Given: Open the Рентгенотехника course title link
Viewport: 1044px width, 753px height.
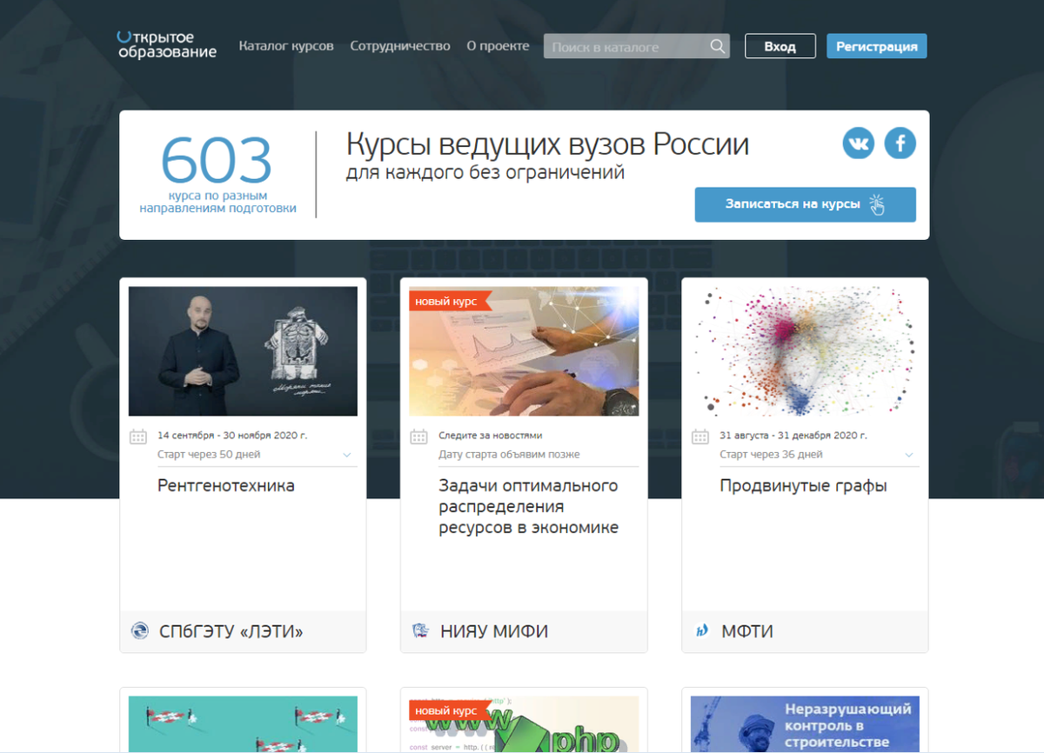Looking at the screenshot, I should point(226,486).
